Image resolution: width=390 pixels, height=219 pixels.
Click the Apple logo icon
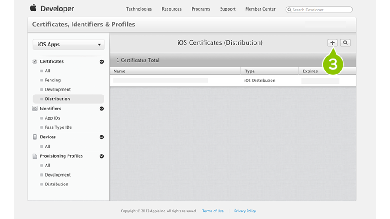(33, 8)
